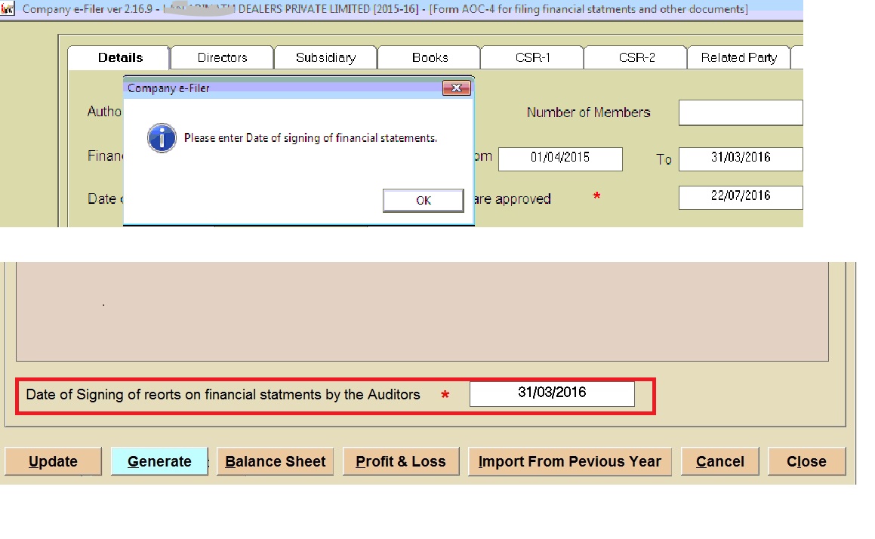The image size is (875, 539).
Task: Click the Generate button
Action: [159, 461]
